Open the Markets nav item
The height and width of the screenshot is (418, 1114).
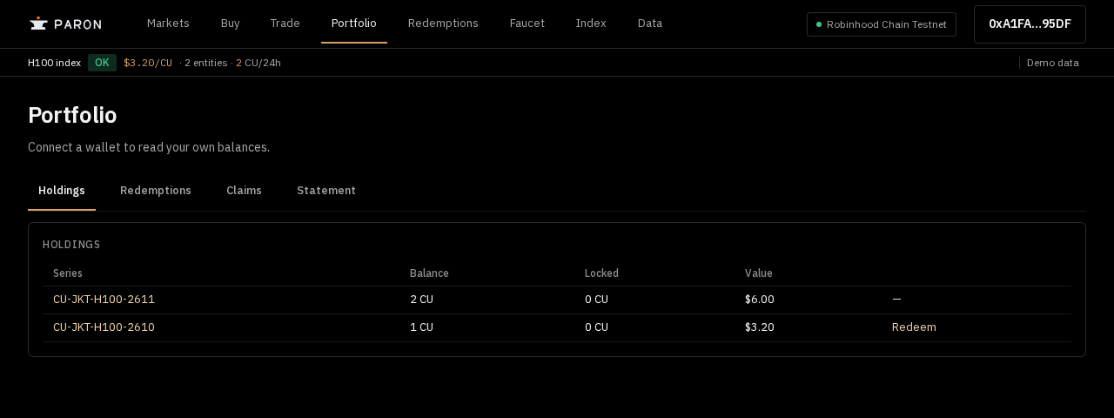168,24
